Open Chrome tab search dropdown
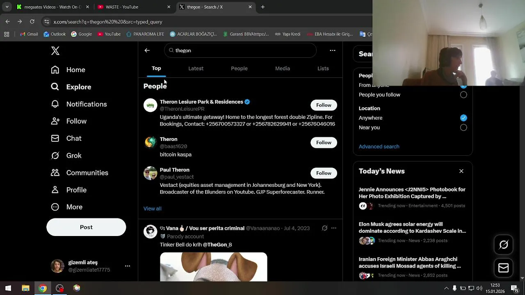The image size is (525, 295). (x=7, y=7)
